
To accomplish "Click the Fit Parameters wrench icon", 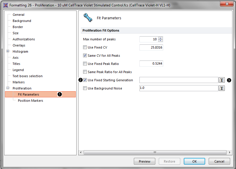I will coord(88,18).
